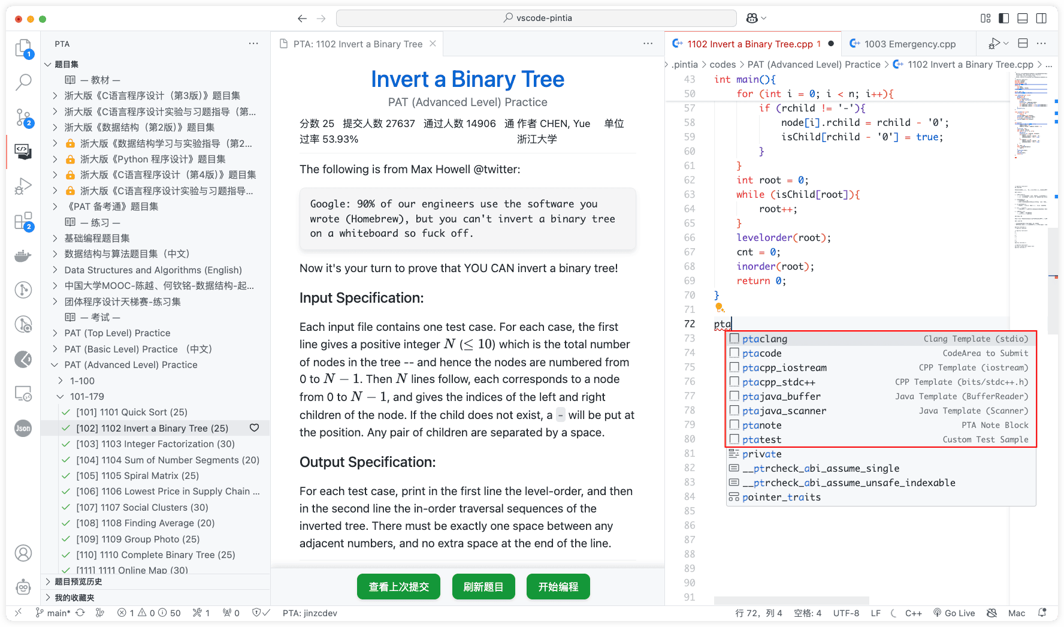Click the editor horizontal scrollbar

coord(791,601)
